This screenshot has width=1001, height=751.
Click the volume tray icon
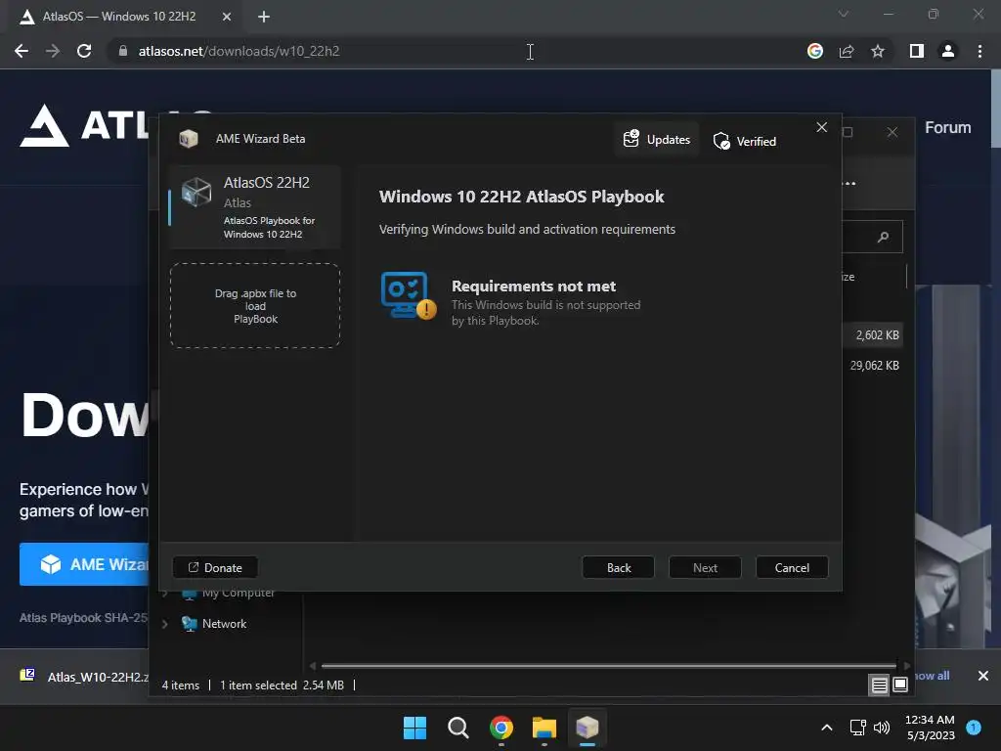[x=882, y=728]
